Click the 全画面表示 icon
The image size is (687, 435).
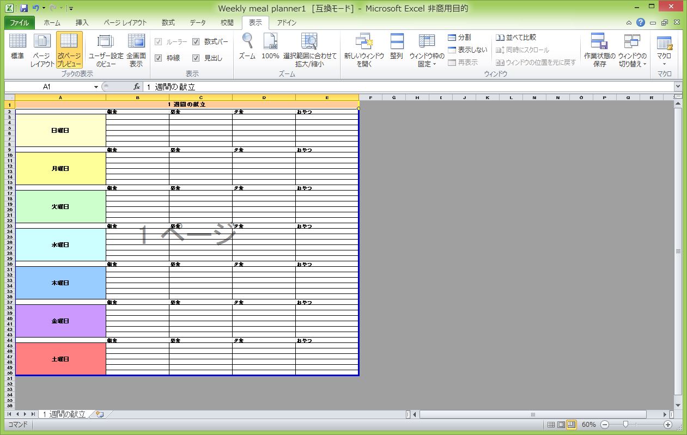[136, 48]
